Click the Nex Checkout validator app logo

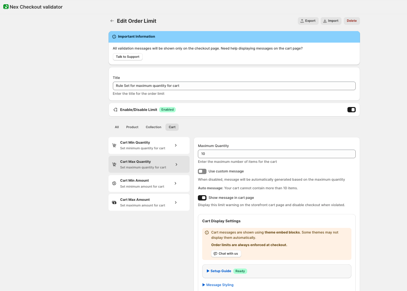pyautogui.click(x=6, y=7)
